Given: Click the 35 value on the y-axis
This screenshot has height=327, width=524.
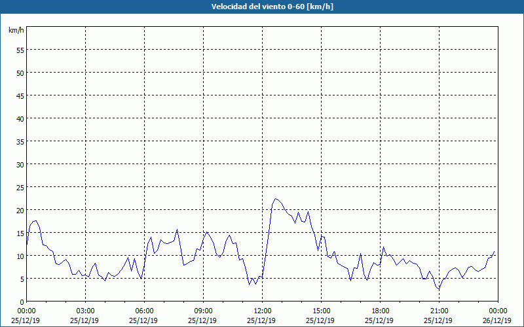Looking at the screenshot, I should pyautogui.click(x=20, y=141).
